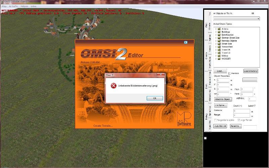Click the TomsonTest folder icon
The height and width of the screenshot is (168, 269).
219,47
